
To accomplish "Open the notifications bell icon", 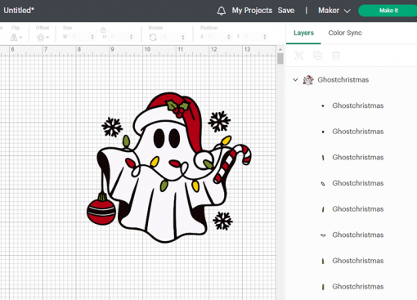I will pyautogui.click(x=222, y=11).
